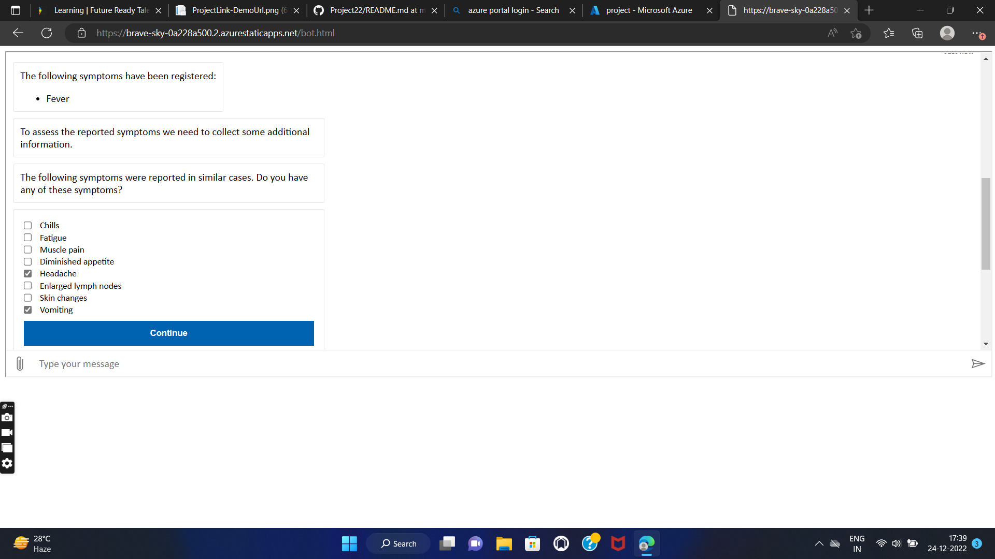995x559 pixels.
Task: Open the browser Favorites icon
Action: (x=889, y=33)
